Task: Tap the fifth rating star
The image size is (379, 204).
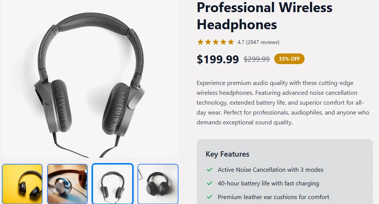Action: [231, 42]
